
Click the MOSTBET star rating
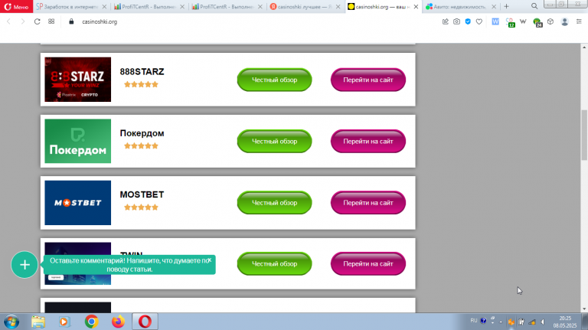coord(141,207)
